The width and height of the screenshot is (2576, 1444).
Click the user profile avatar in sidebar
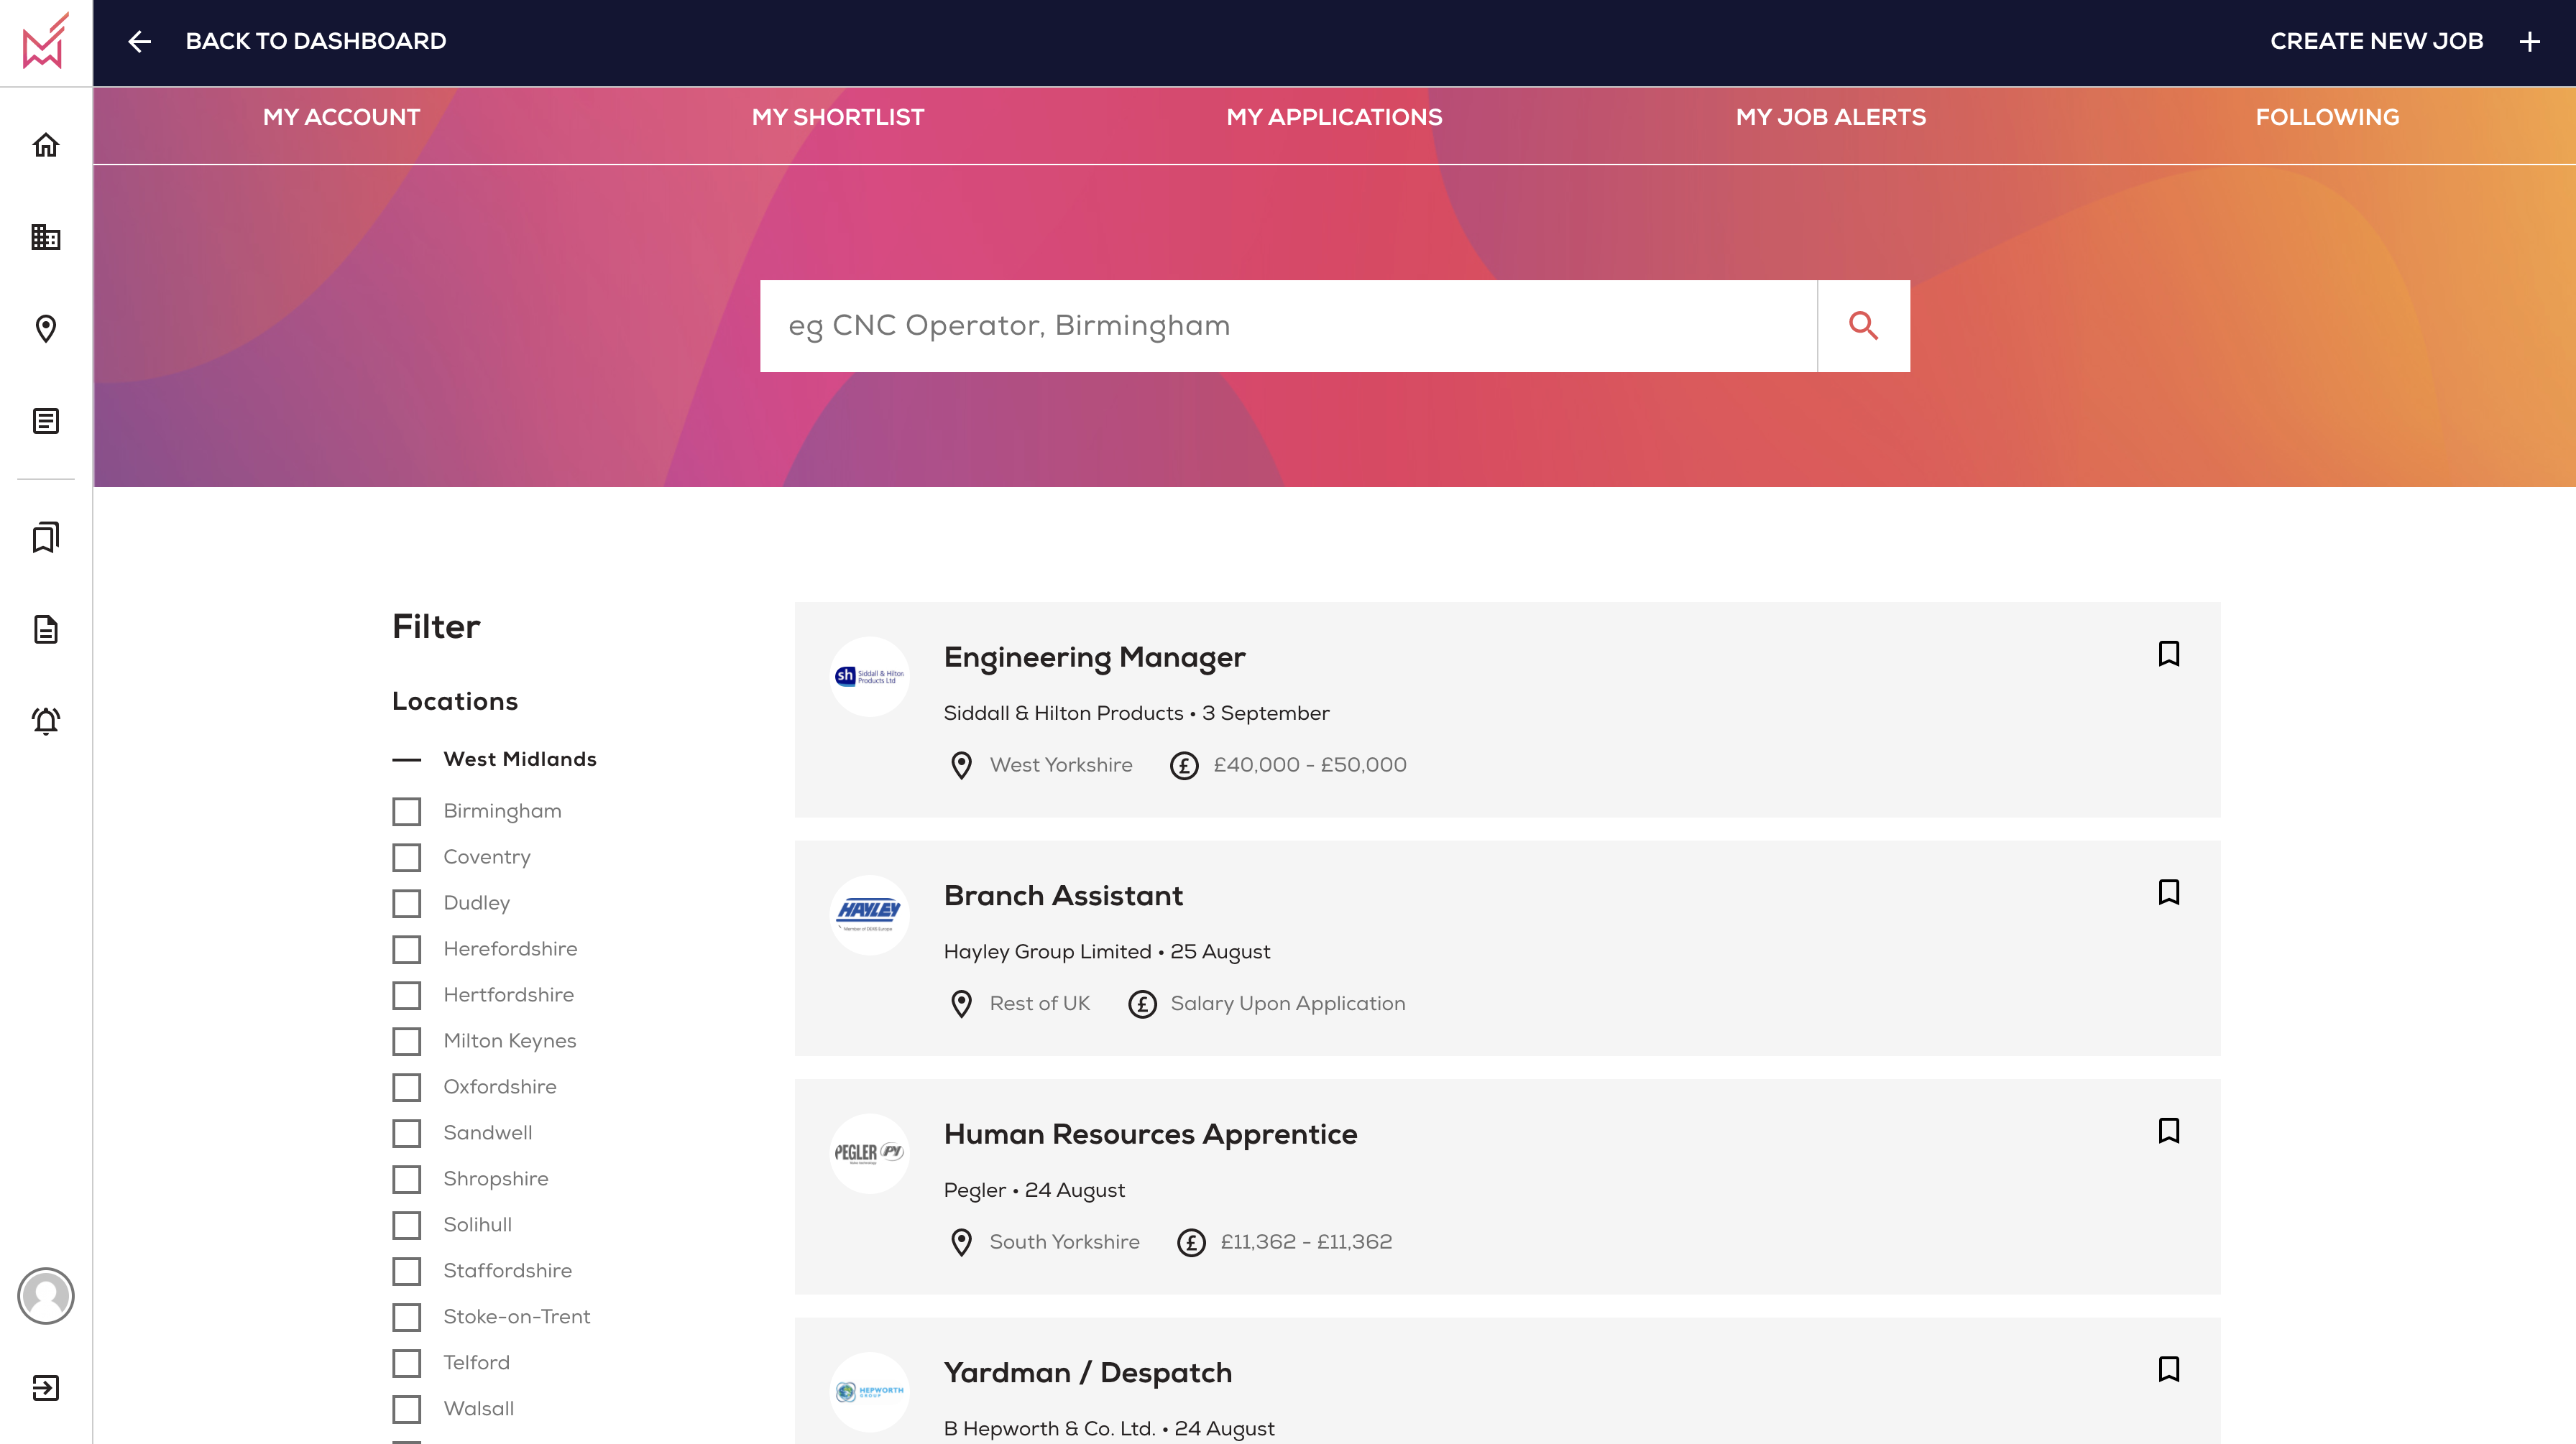point(46,1296)
